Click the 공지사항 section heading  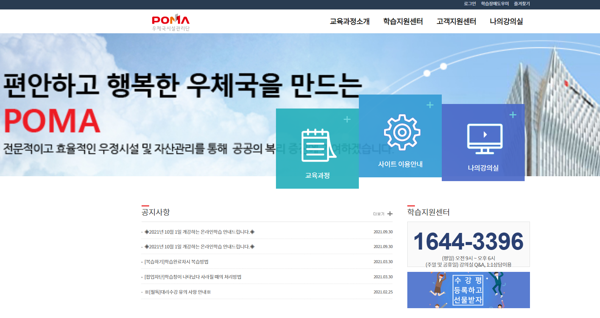tap(156, 212)
